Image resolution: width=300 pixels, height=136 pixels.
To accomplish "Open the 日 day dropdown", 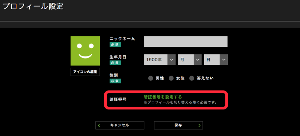I will click(x=216, y=60).
